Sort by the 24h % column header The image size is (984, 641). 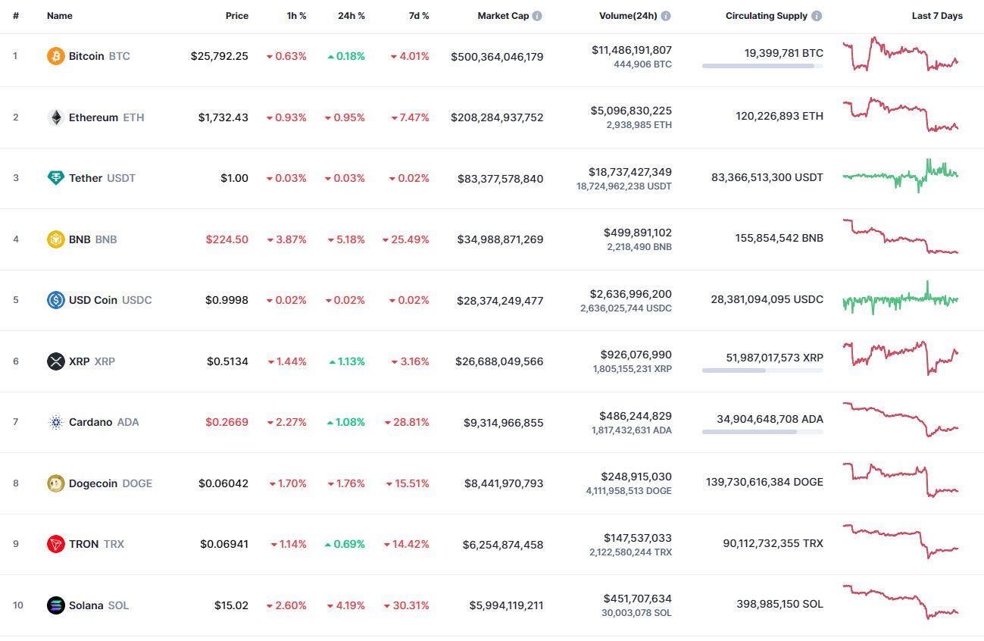(351, 16)
